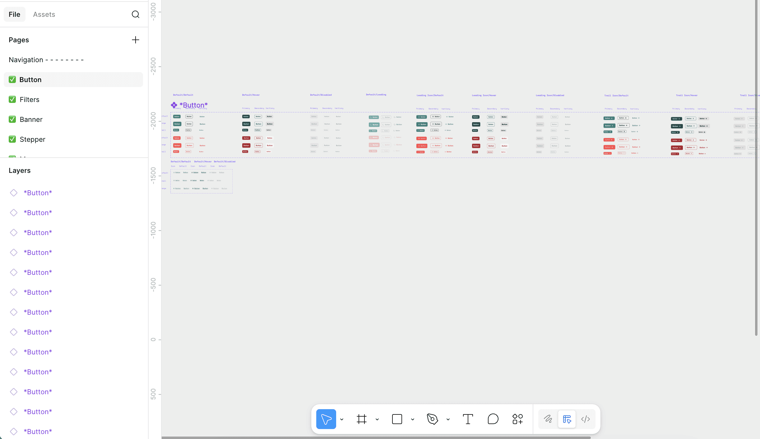
Task: Switch to Dev Mode toggle
Action: (x=586, y=419)
